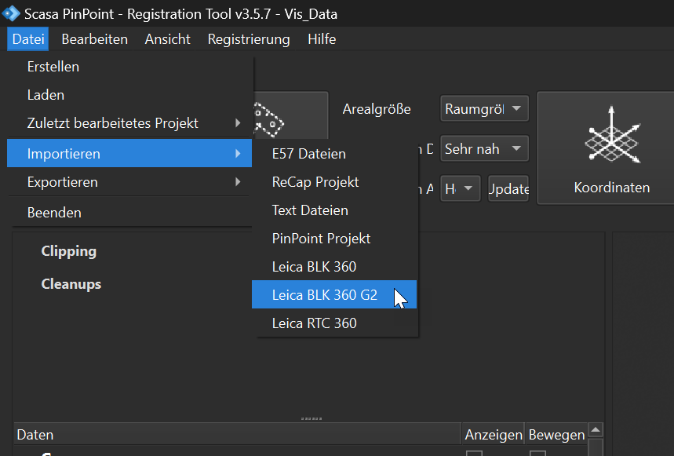This screenshot has width=674, height=456.
Task: Import E57 Dateien
Action: coord(334,154)
